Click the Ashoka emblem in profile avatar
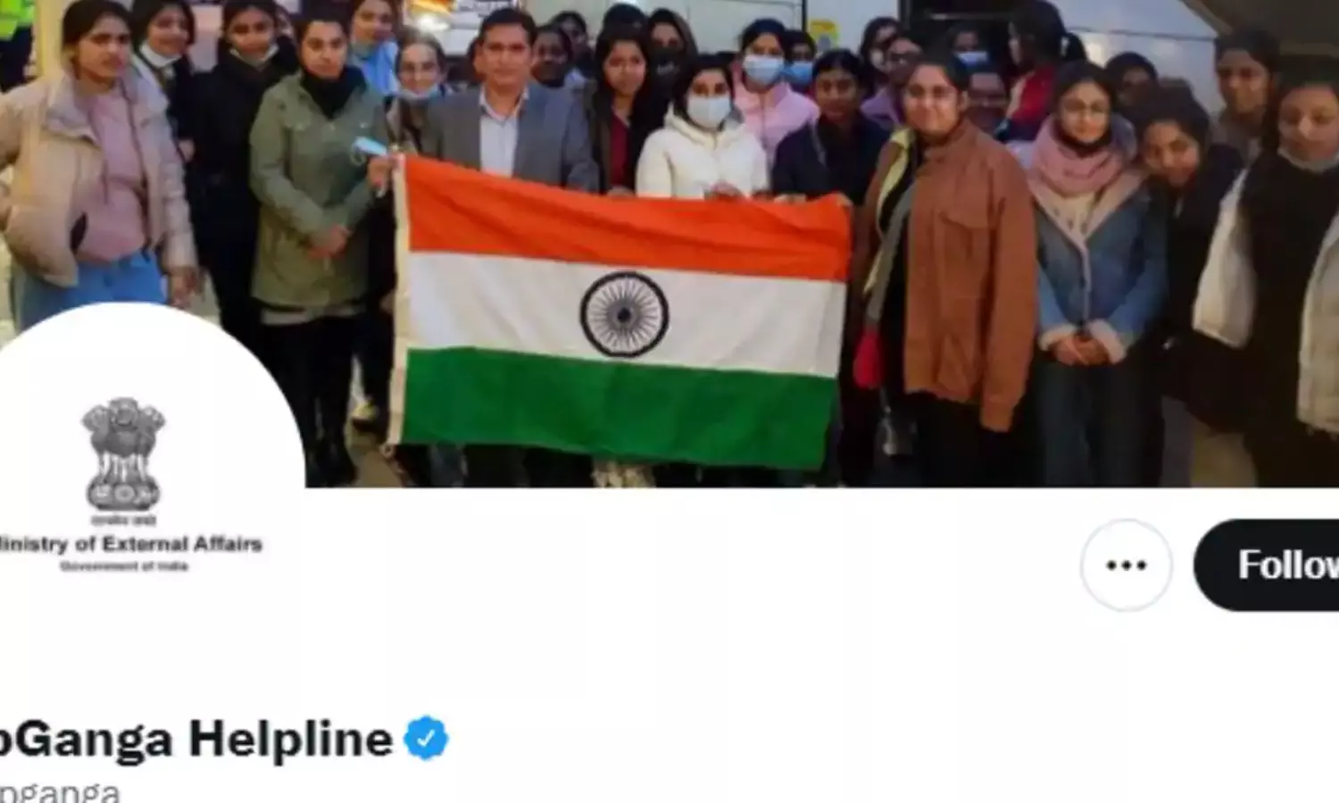Screen dimensions: 1339x803 coord(124,453)
